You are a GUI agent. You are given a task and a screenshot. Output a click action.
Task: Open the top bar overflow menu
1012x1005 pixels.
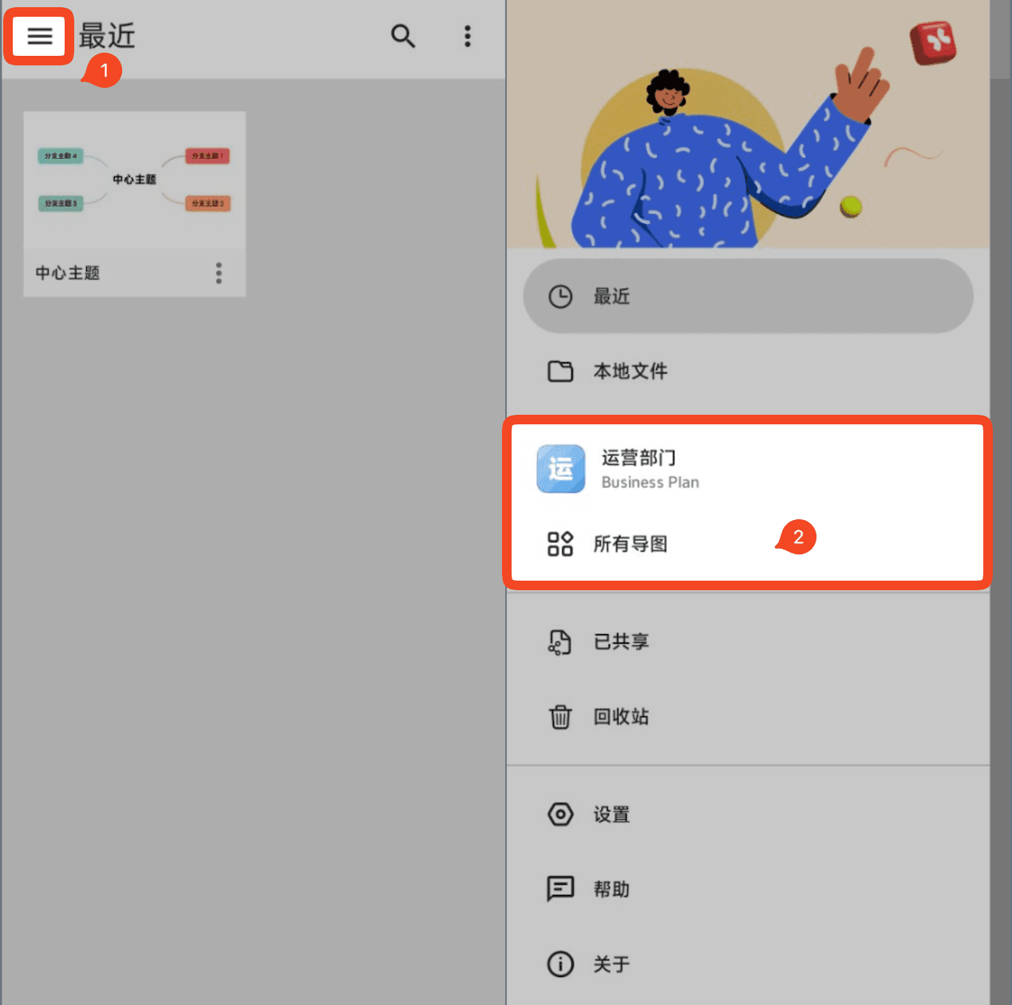[x=468, y=36]
